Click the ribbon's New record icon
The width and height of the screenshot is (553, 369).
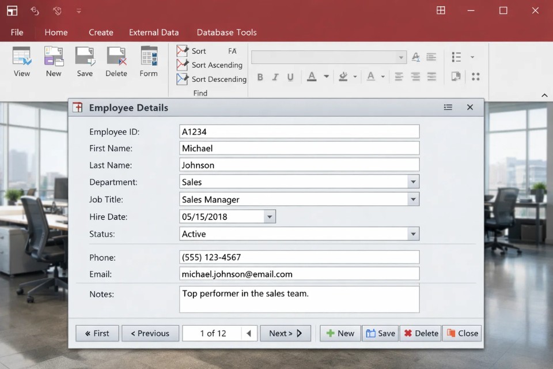point(54,62)
